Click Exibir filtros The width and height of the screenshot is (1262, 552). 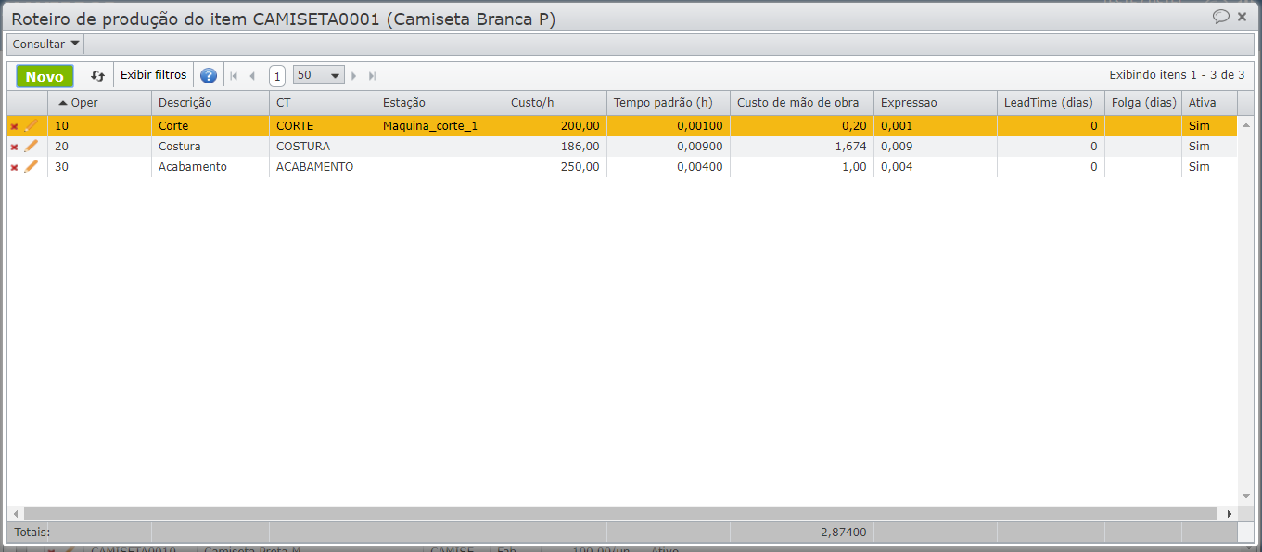point(153,75)
